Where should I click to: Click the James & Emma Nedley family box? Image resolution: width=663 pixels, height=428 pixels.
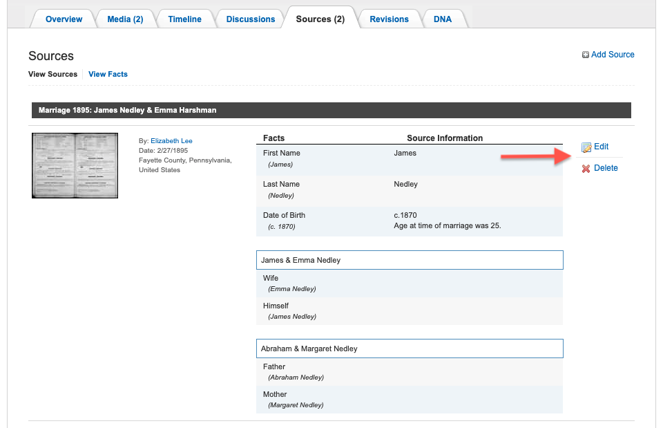tap(410, 260)
